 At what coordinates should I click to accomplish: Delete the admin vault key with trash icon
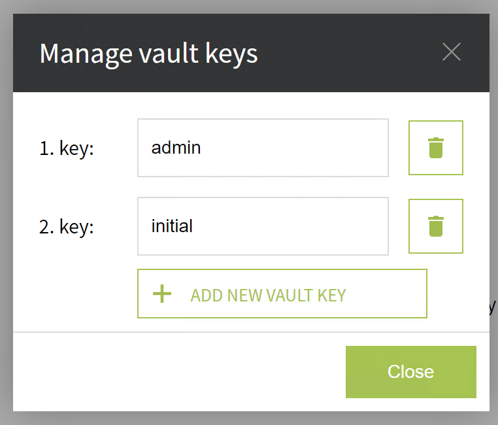coord(436,148)
